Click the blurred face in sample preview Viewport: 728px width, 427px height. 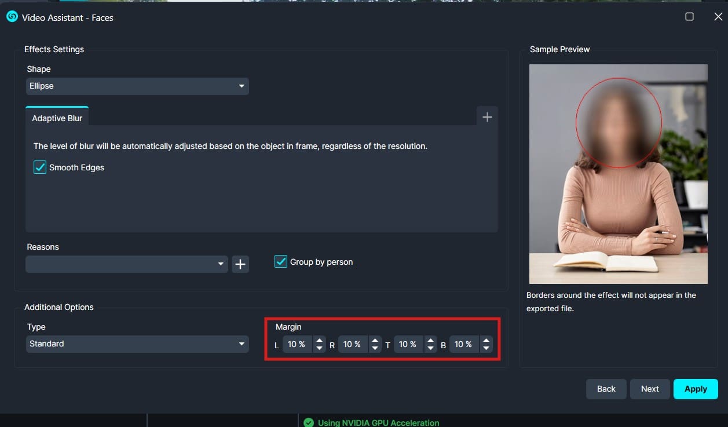click(618, 123)
